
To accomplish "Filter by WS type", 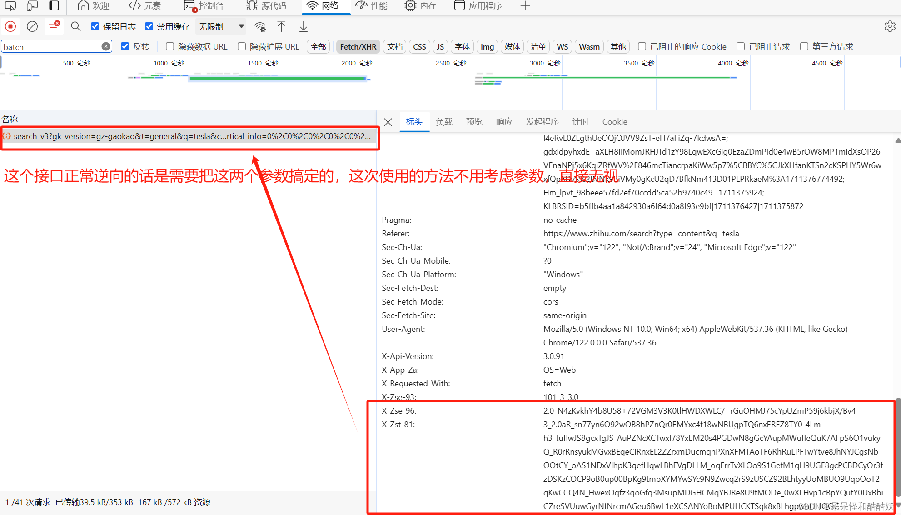I will click(x=563, y=47).
